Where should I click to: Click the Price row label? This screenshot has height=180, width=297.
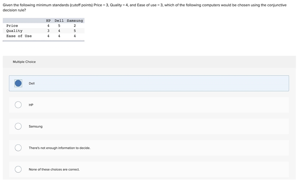12,26
